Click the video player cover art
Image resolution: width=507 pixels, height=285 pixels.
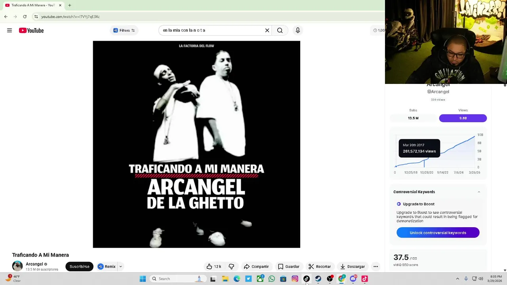tap(196, 144)
